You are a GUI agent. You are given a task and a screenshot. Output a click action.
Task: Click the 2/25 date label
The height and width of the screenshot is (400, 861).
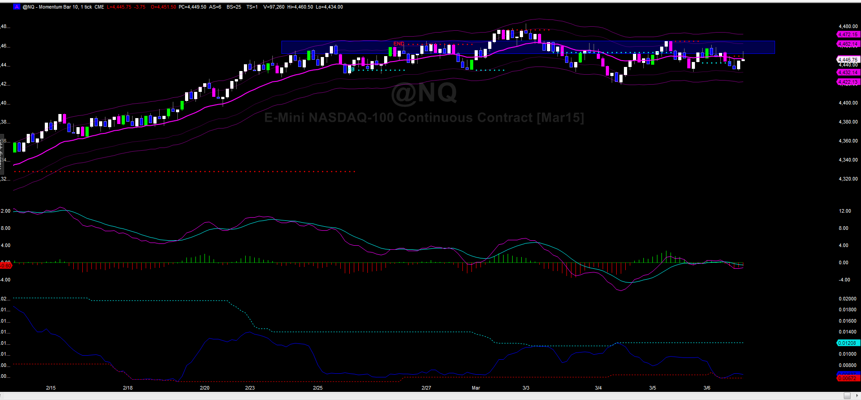pyautogui.click(x=318, y=388)
